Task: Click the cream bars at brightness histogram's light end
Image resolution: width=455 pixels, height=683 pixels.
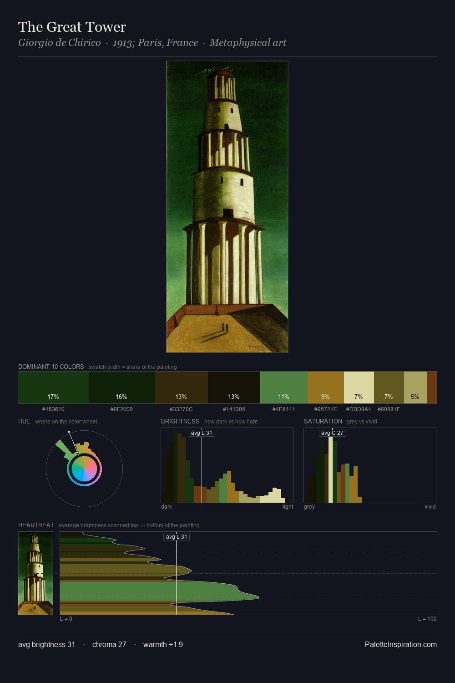Action: [273, 496]
